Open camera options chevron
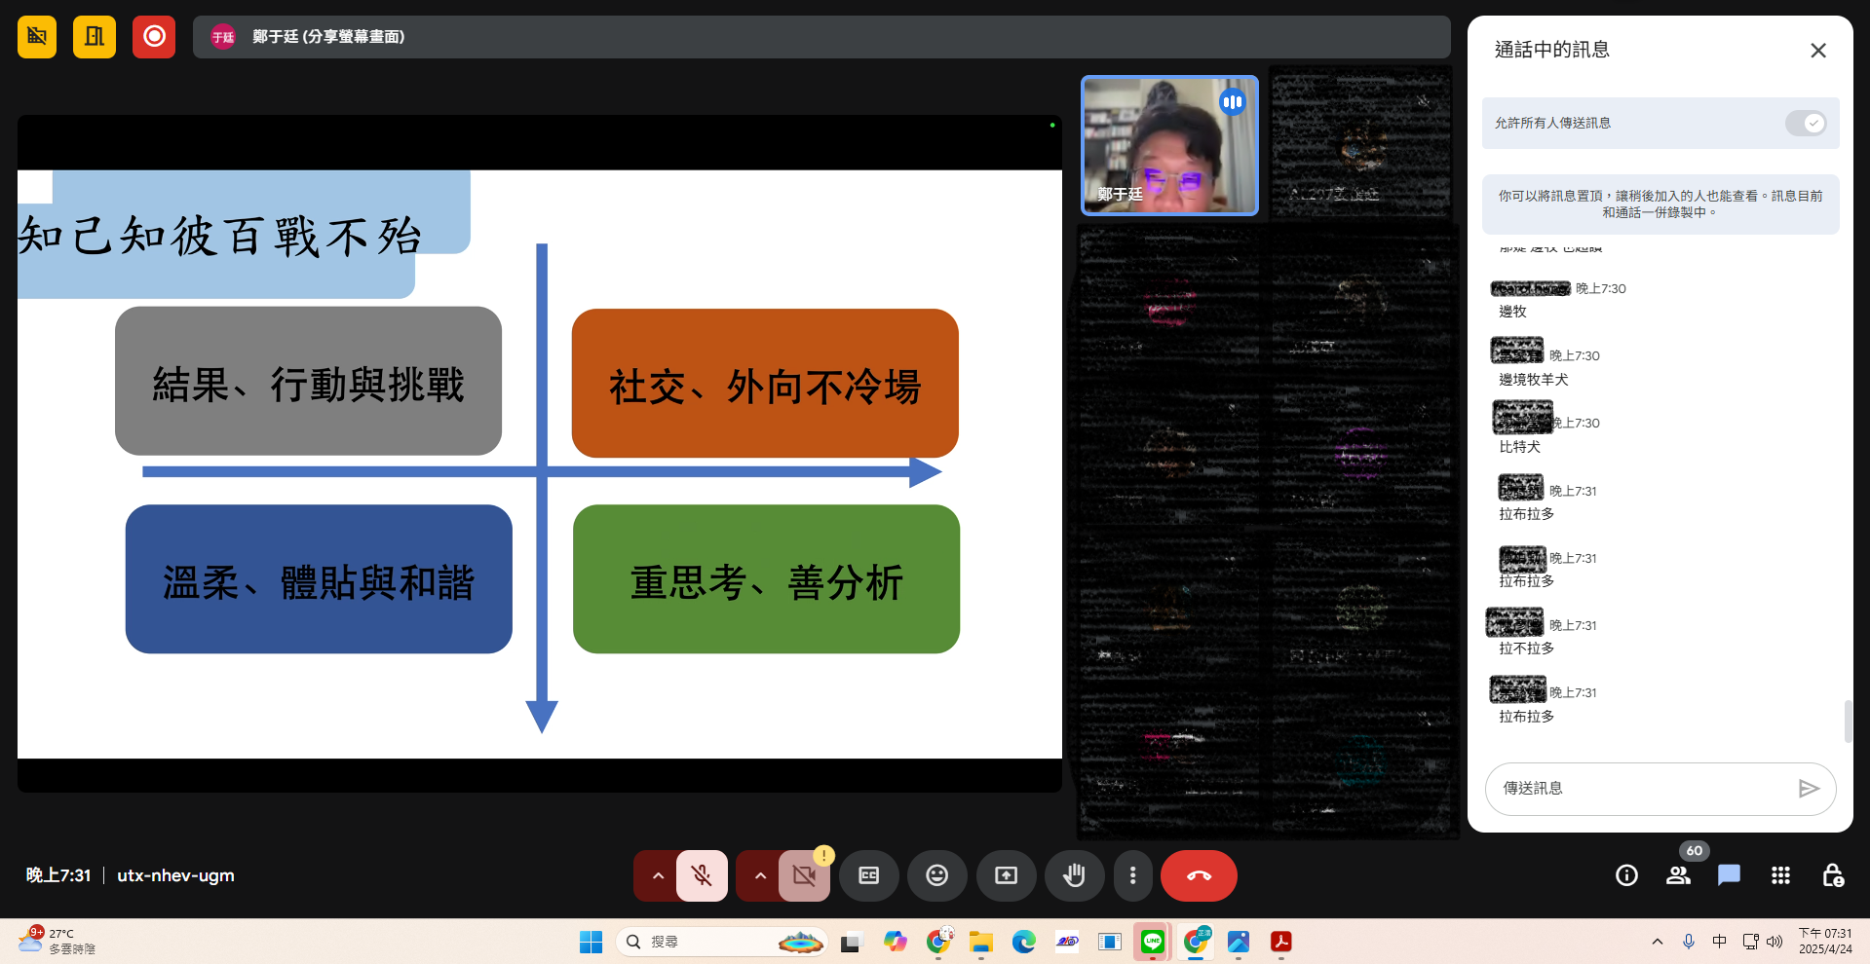The width and height of the screenshot is (1870, 964). point(759,875)
